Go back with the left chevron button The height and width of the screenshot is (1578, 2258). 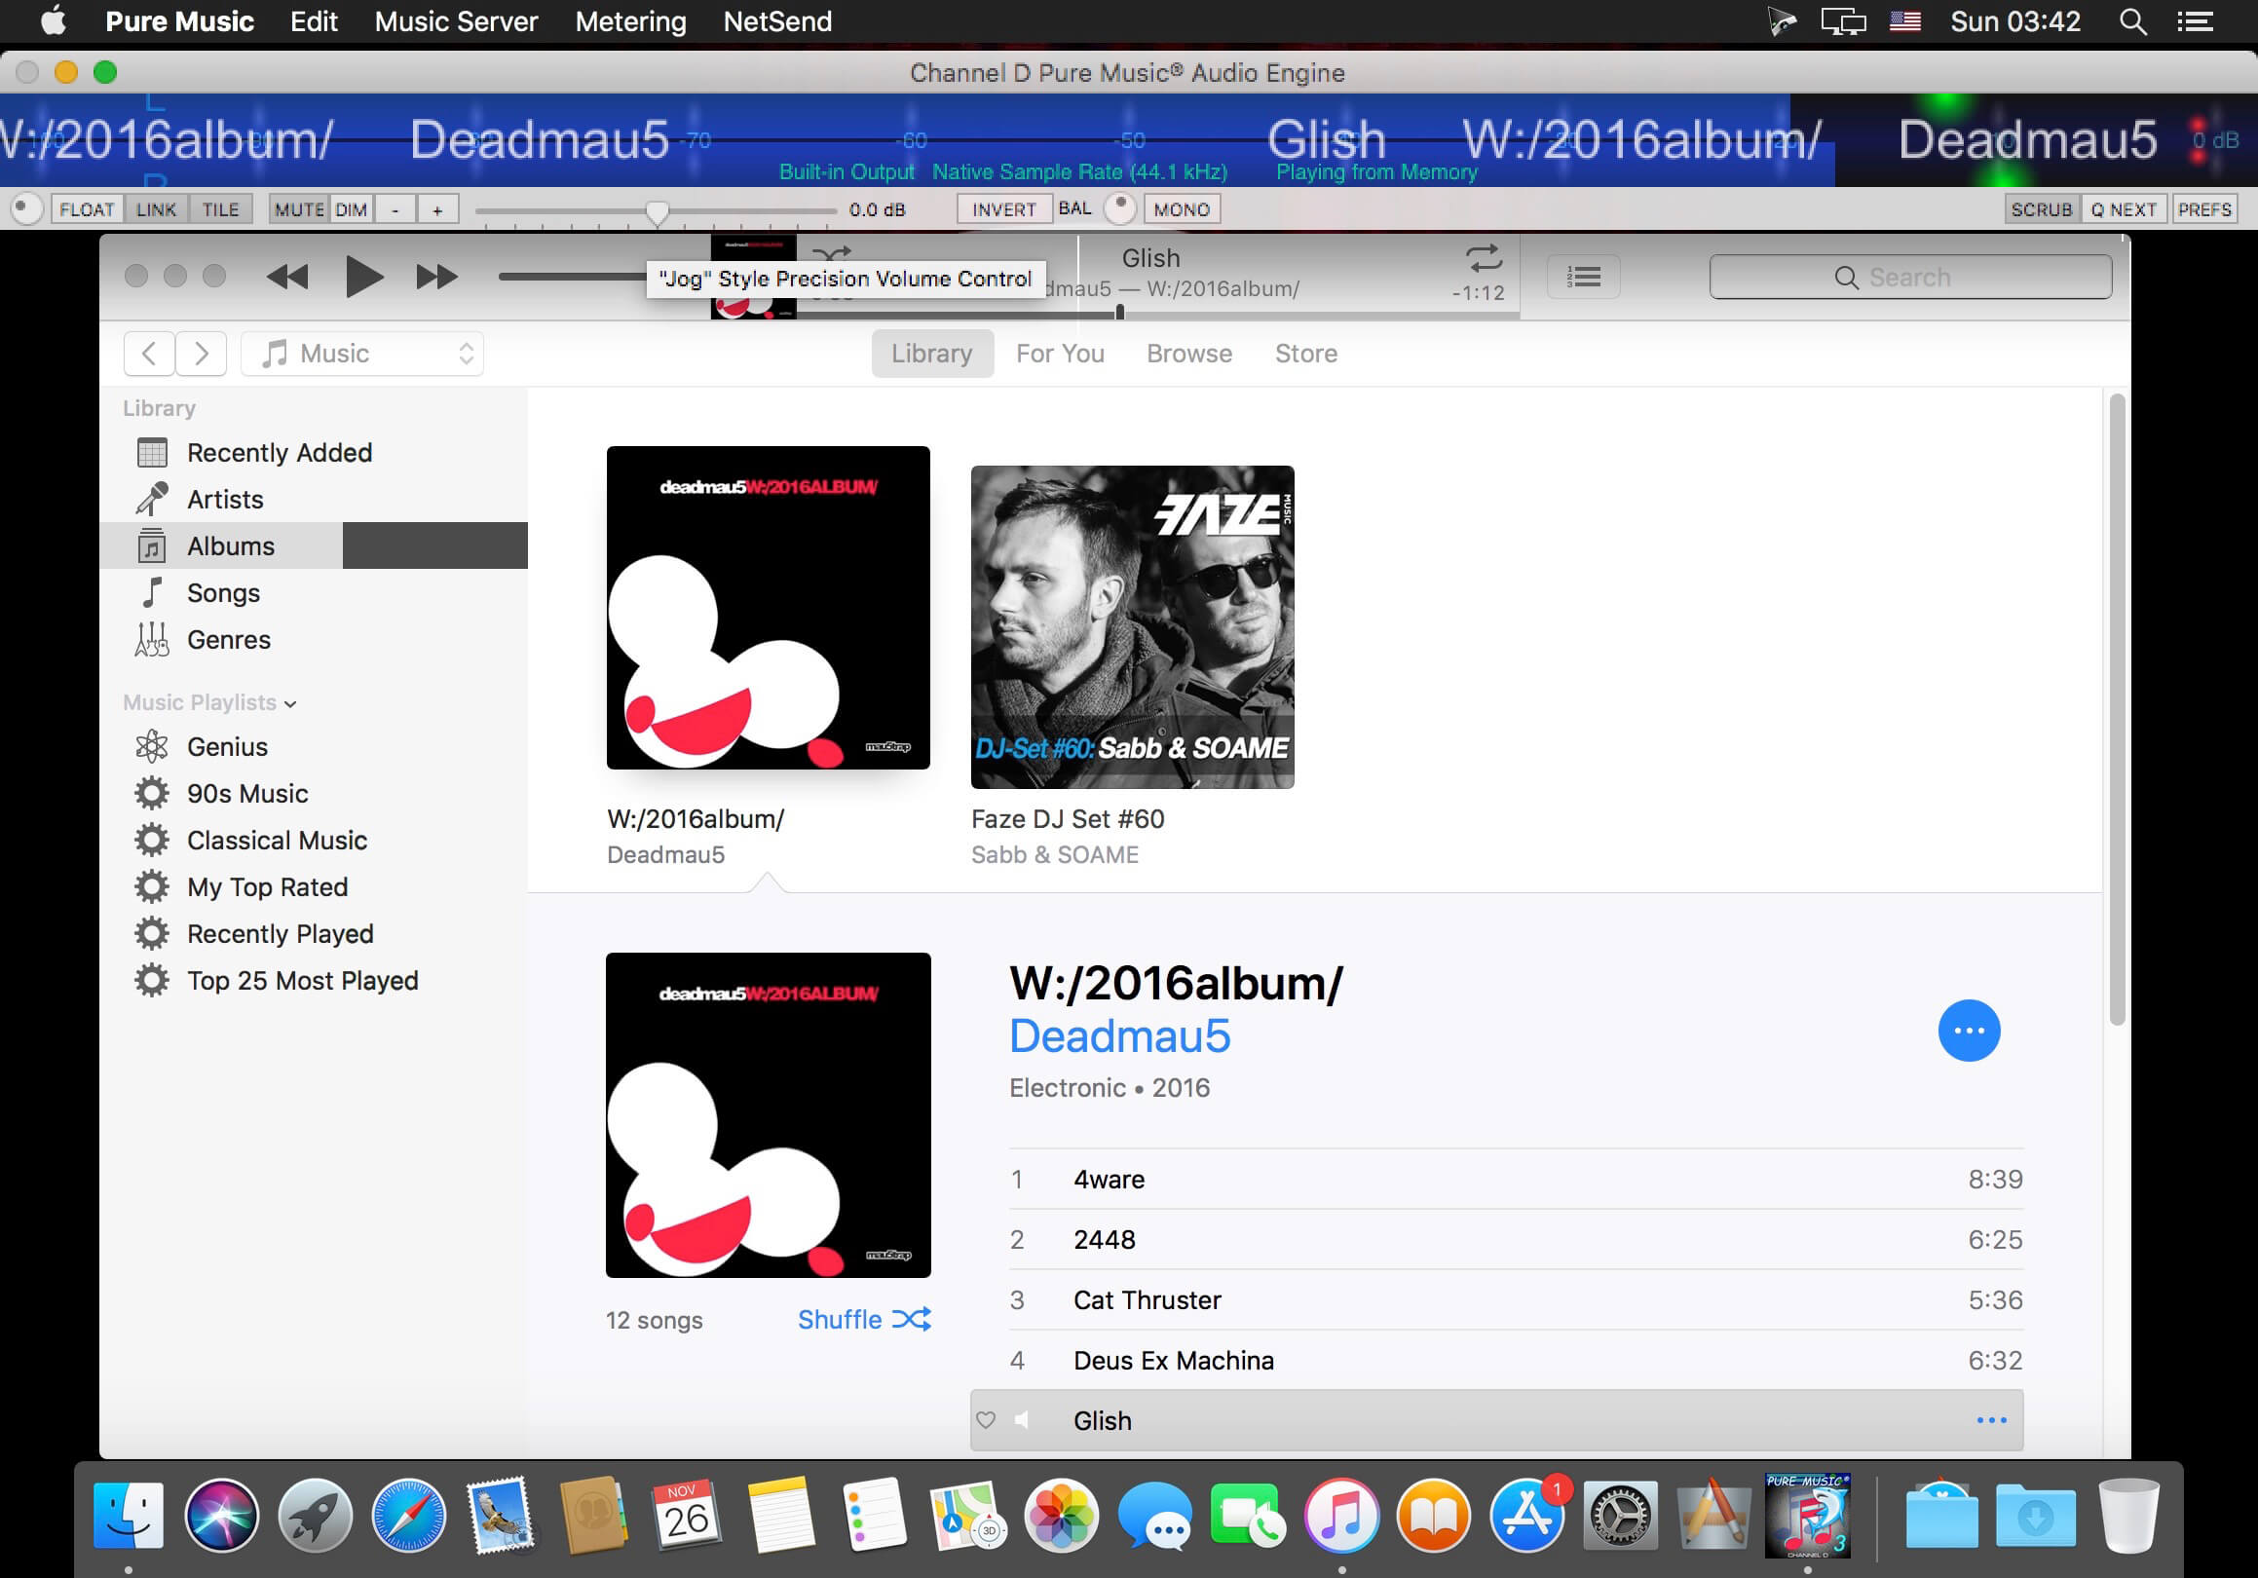click(149, 354)
